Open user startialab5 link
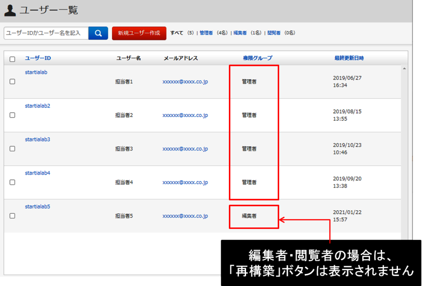This screenshot has height=286, width=422. pyautogui.click(x=37, y=206)
